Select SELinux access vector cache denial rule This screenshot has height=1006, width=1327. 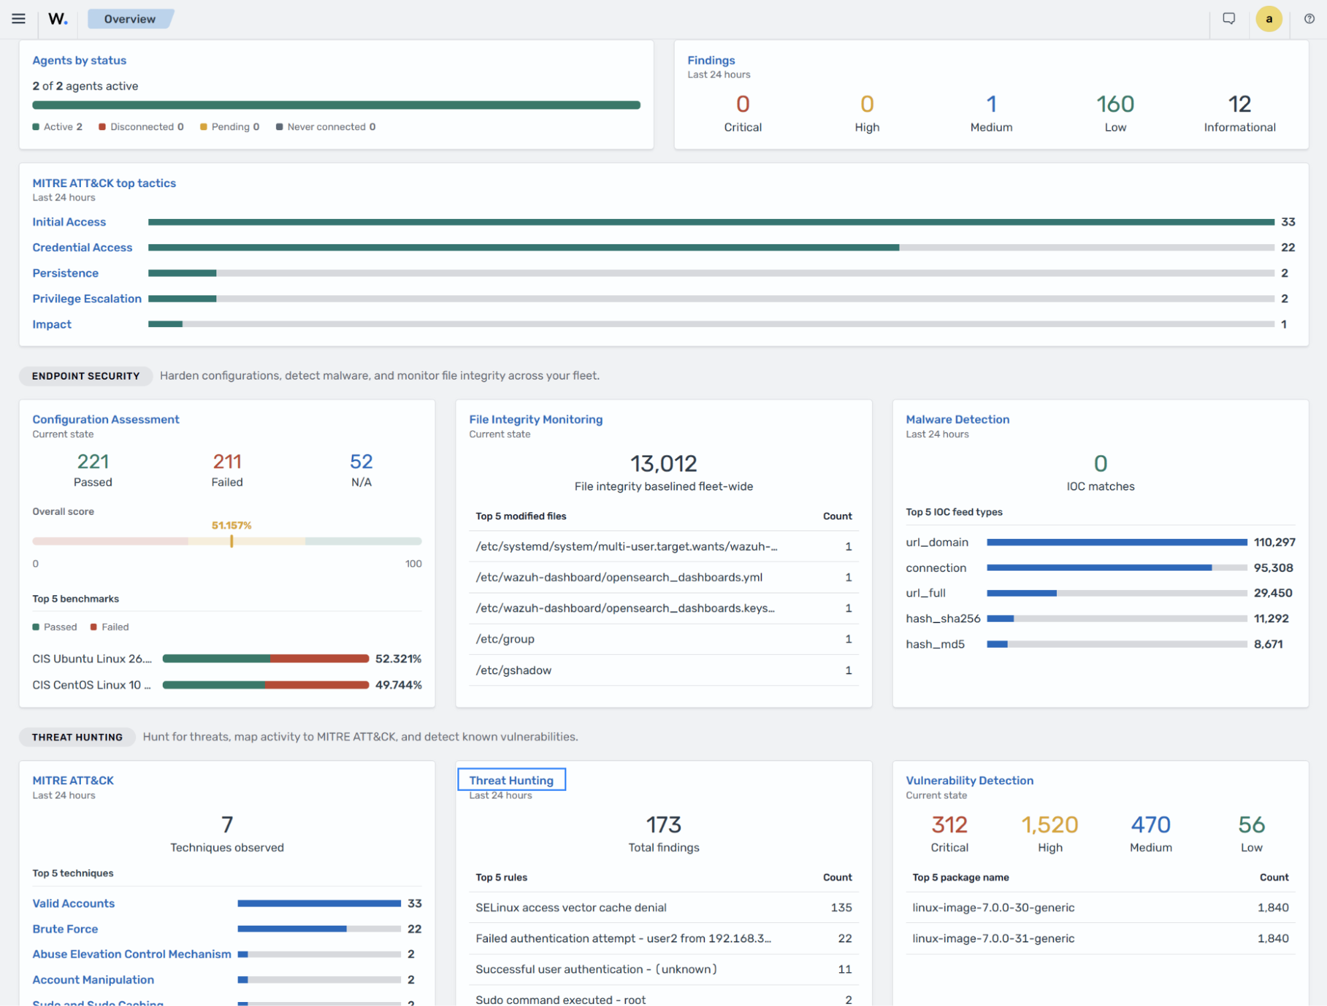(x=664, y=908)
